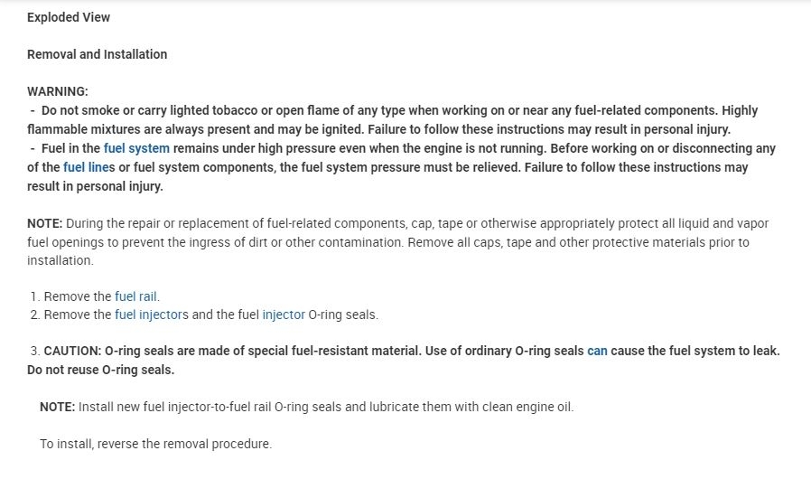Follow the "fuel rail" link in step 1
The height and width of the screenshot is (479, 811).
136,296
